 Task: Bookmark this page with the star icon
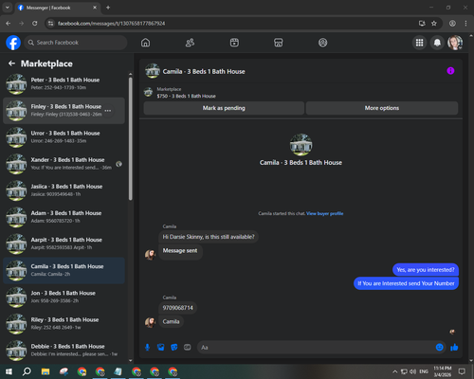tap(434, 24)
